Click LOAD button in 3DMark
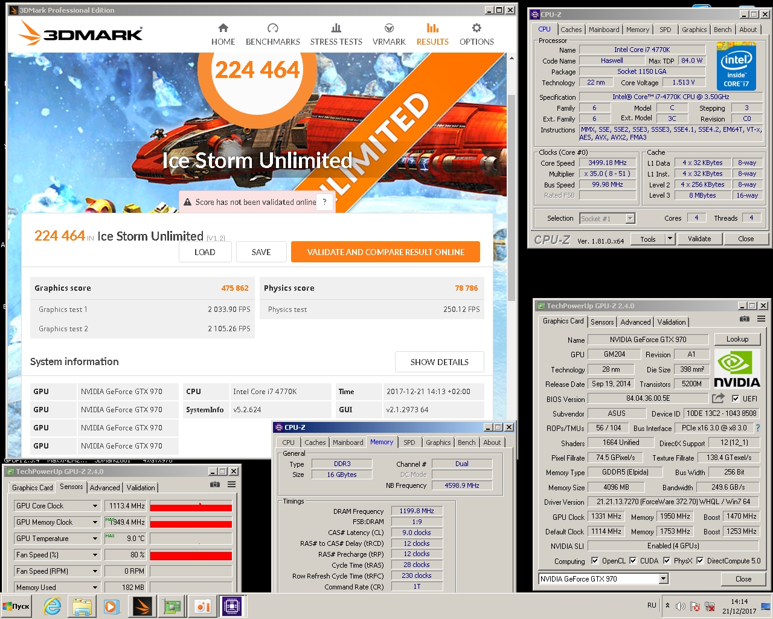Image resolution: width=773 pixels, height=619 pixels. 205,252
